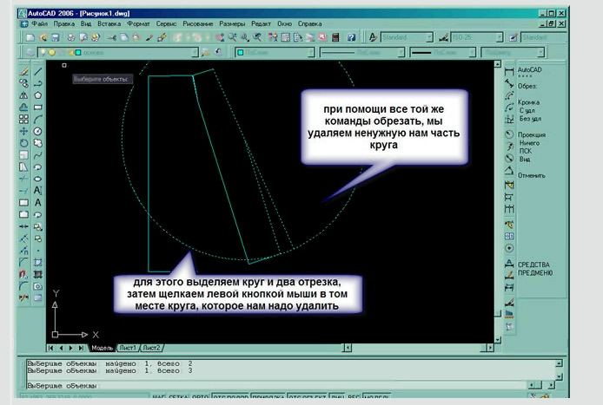Click the Save icon in standard toolbar
603x405 pixels.
click(54, 38)
